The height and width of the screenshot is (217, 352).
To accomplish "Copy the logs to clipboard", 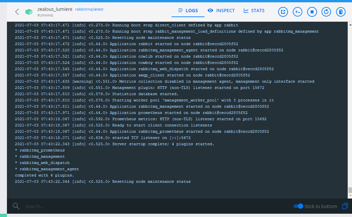I will 345,206.
